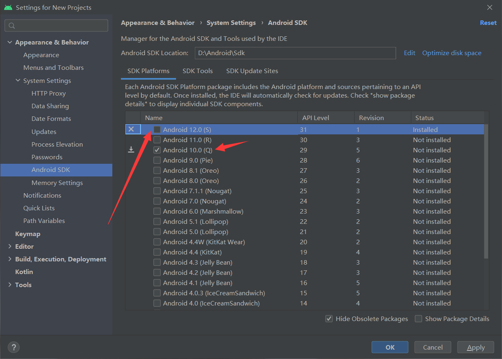502x359 pixels.
Task: Click the Optimize disk space link
Action: [452, 53]
